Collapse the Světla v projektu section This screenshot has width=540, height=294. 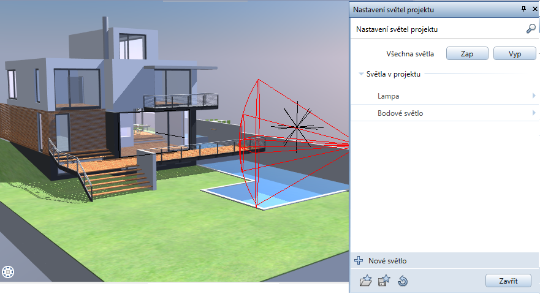pos(362,74)
